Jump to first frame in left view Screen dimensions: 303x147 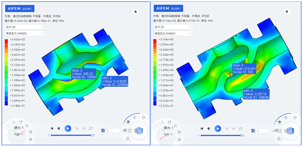coord(52,128)
